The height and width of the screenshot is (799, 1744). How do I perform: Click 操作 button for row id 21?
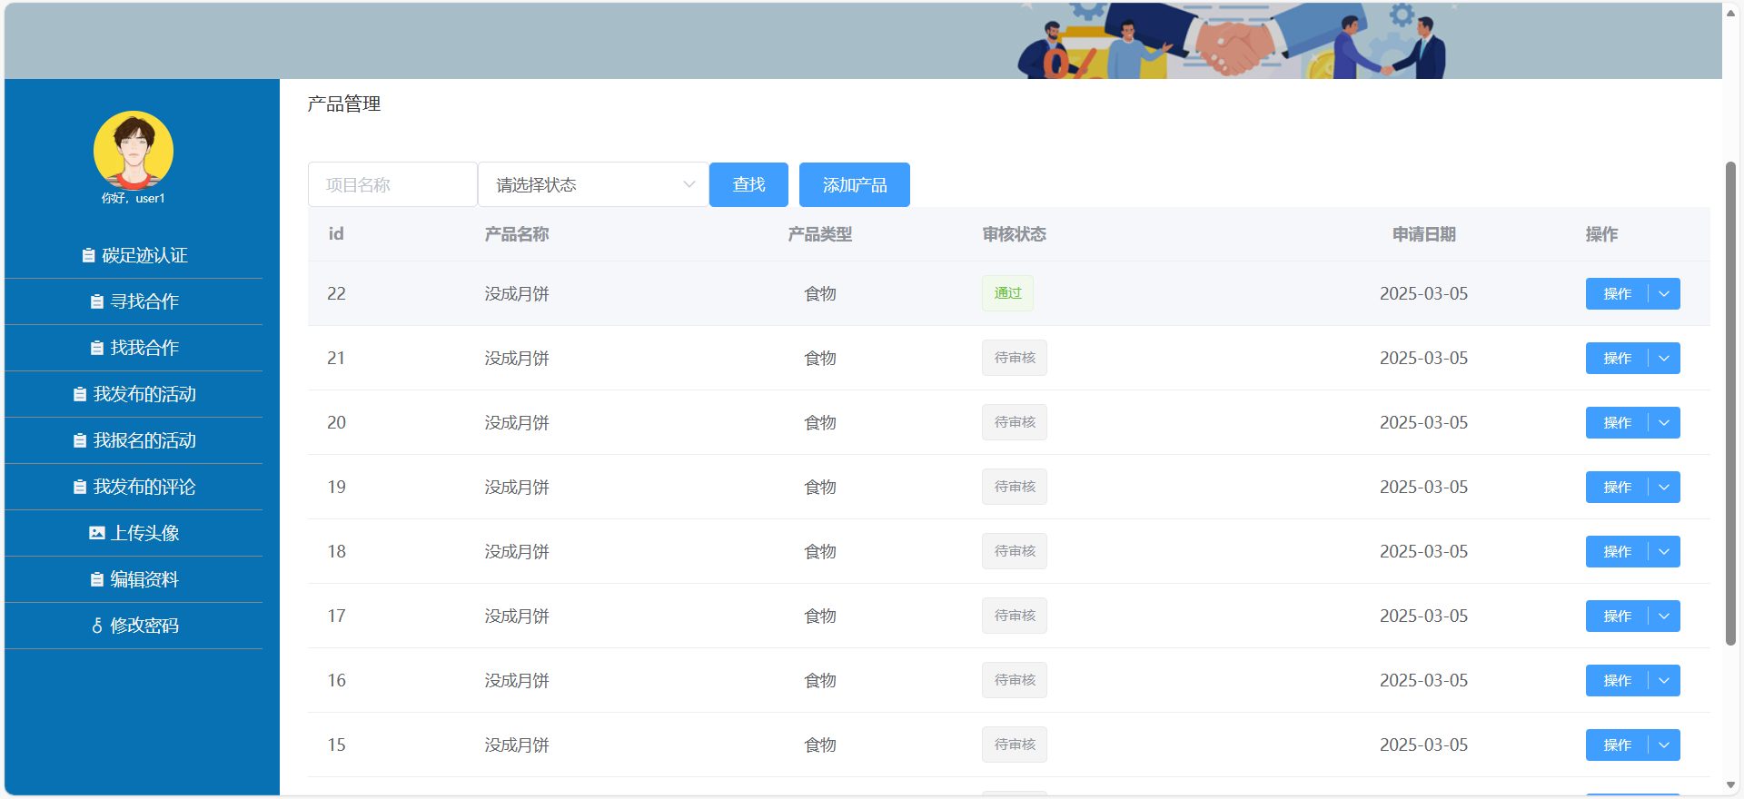pos(1617,359)
